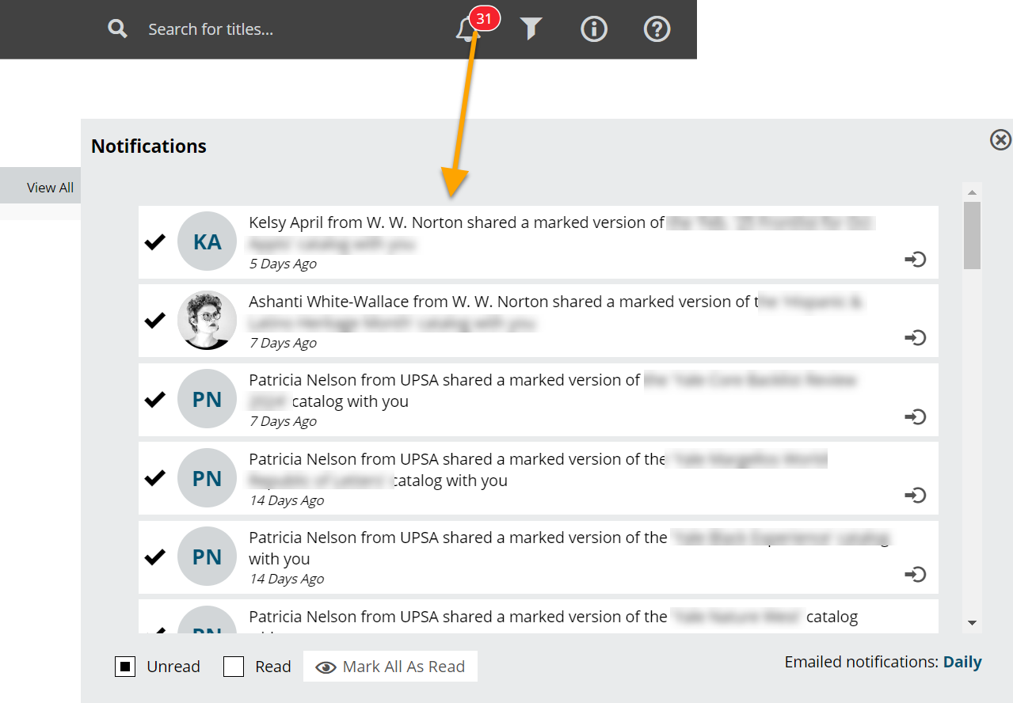Click the notification list scrollbar up arrow
Screen dimensions: 1013x703
(972, 192)
